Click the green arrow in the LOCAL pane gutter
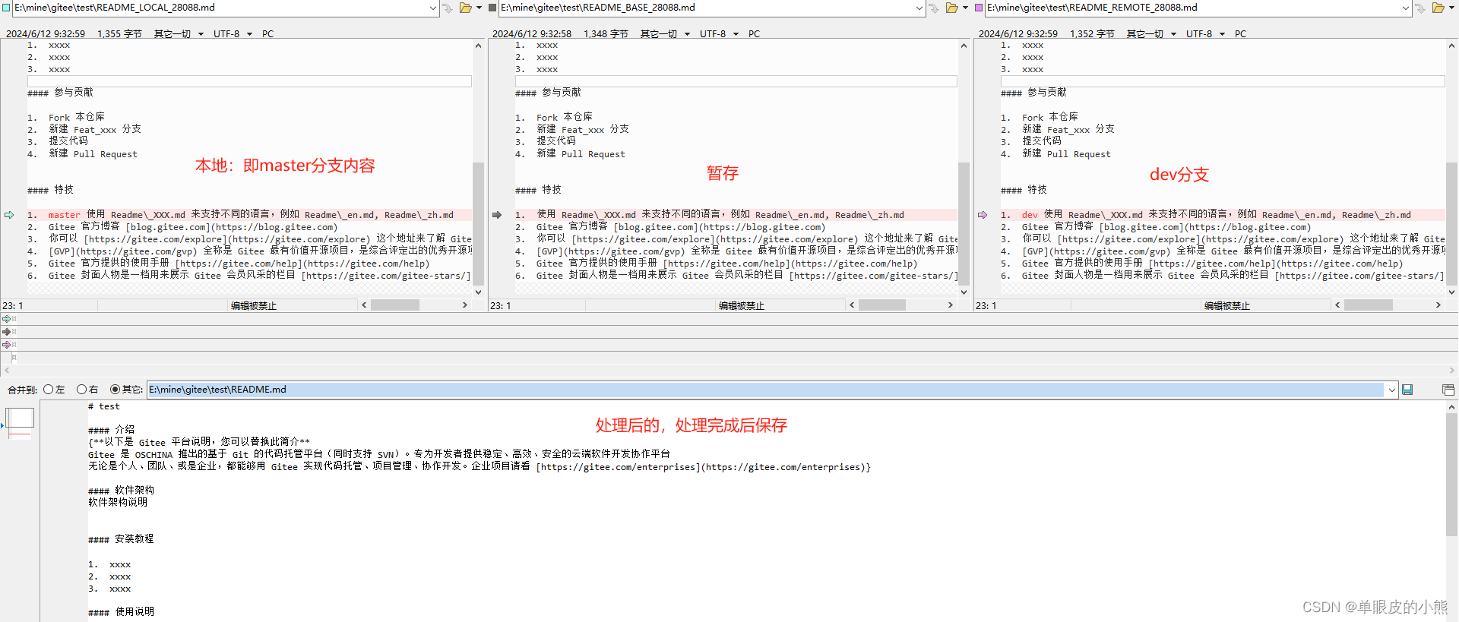The image size is (1459, 622). click(x=9, y=215)
